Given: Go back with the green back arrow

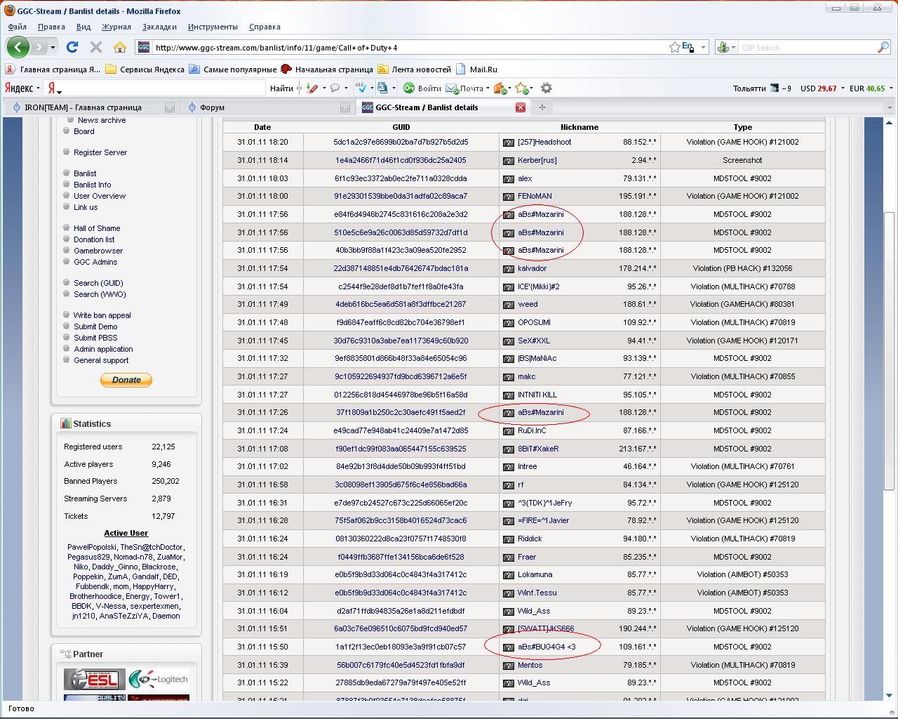Looking at the screenshot, I should (18, 47).
